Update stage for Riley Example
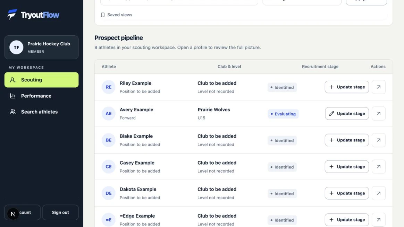This screenshot has height=227, width=404. click(x=347, y=87)
